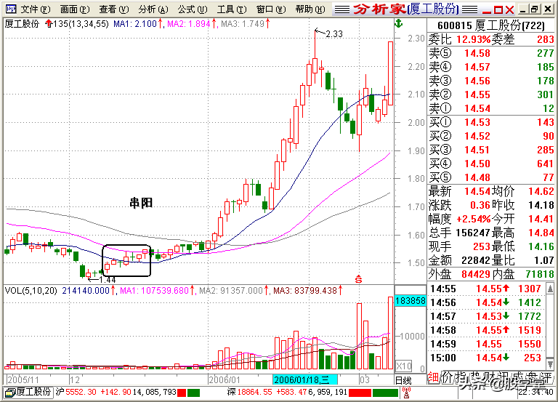The width and height of the screenshot is (558, 402).
Task: Click the highlighted 2006/01/18 date marker
Action: 304,379
